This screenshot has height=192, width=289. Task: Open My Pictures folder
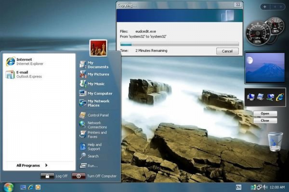point(94,74)
